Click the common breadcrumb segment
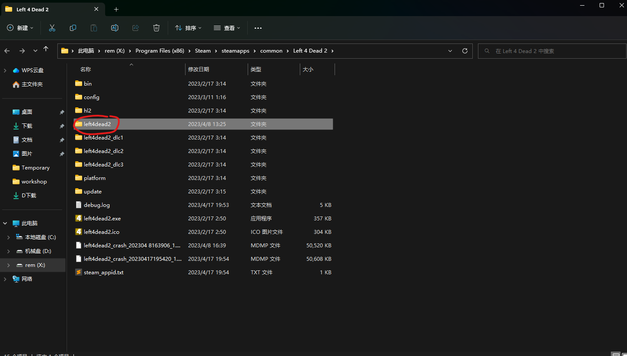 coord(271,51)
